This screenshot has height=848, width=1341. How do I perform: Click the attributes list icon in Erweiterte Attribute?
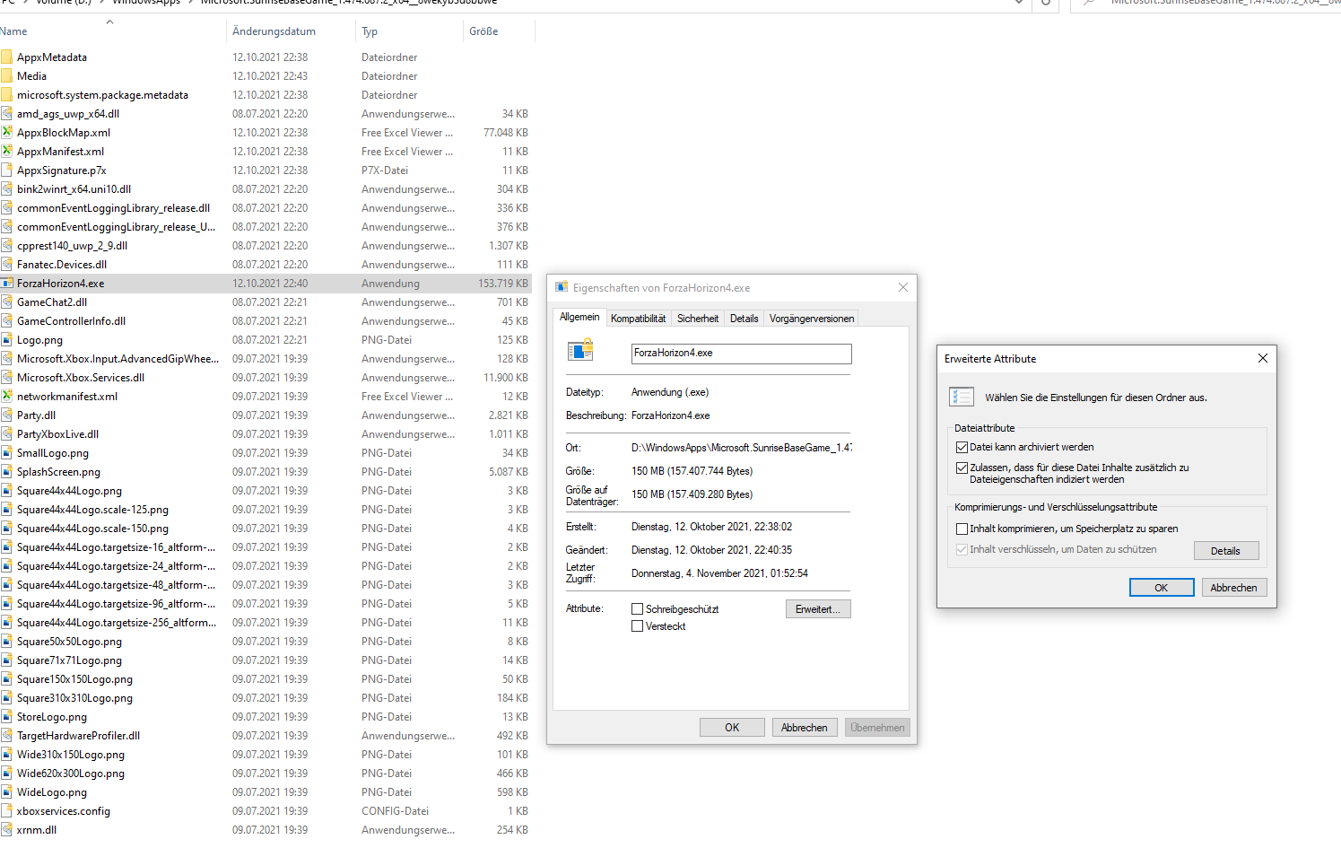(x=962, y=397)
